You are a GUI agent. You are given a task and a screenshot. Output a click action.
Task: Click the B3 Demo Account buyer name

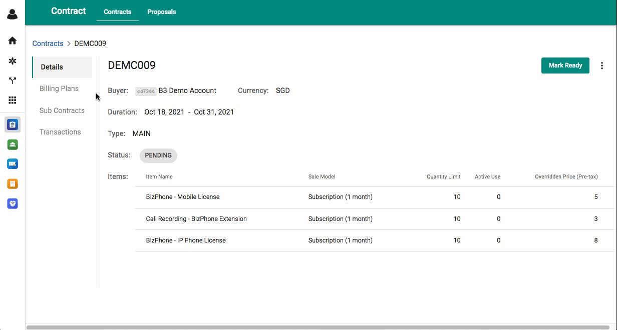click(187, 90)
